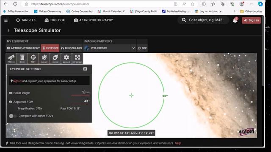
Task: Open the read aloud icon in address bar
Action: (x=184, y=4)
